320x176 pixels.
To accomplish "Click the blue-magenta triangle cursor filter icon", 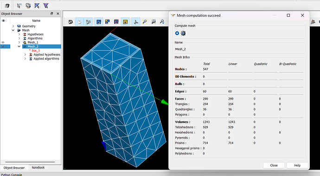I will [x=37, y=6].
